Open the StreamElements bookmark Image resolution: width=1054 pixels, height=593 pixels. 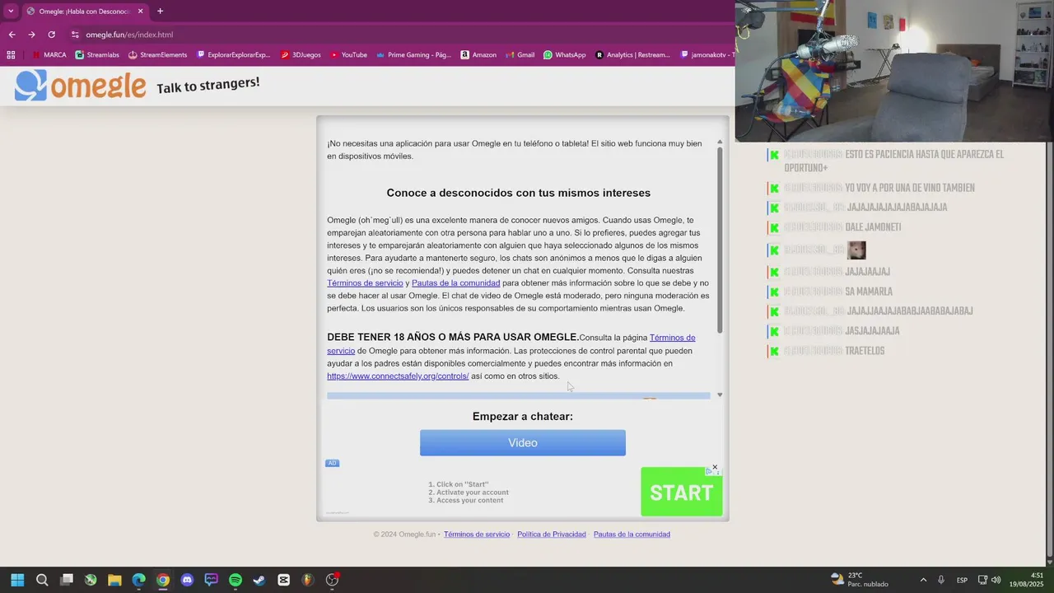click(x=158, y=55)
